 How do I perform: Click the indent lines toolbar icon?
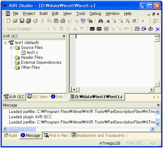pos(134,21)
